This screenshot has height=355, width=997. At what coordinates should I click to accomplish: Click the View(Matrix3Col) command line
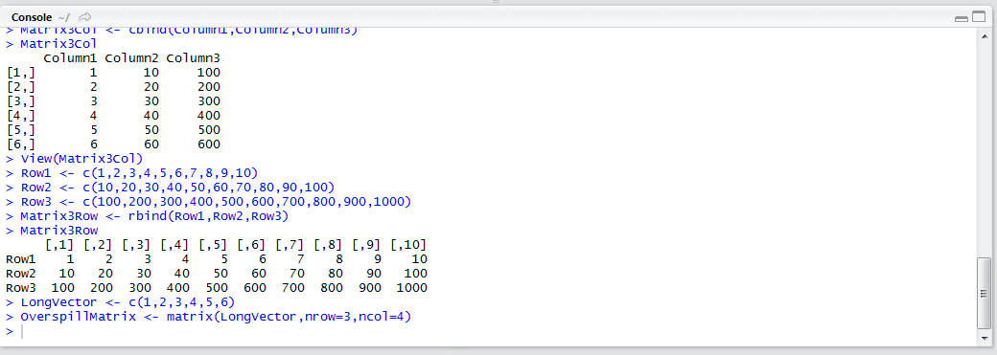click(75, 158)
